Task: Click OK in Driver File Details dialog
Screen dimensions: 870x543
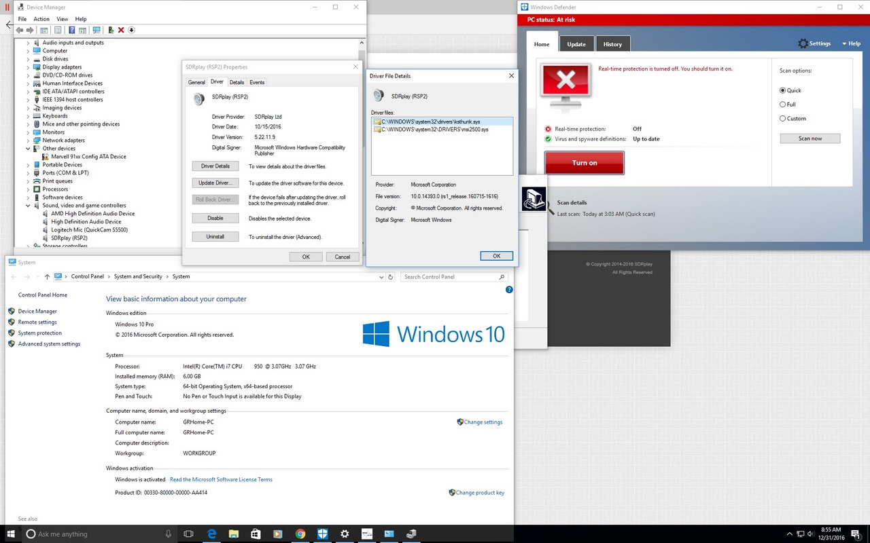Action: click(497, 256)
